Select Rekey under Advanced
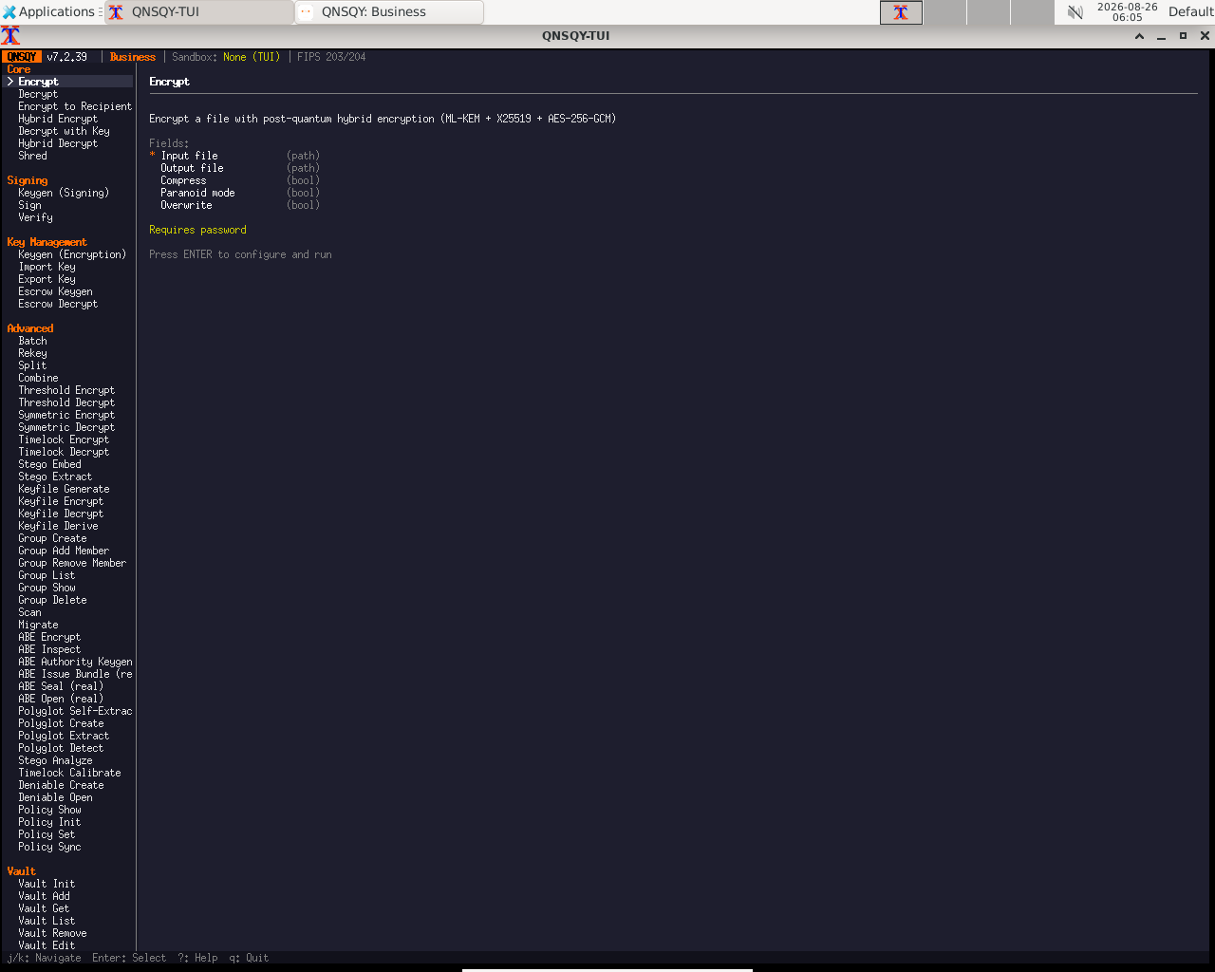Image resolution: width=1215 pixels, height=972 pixels. click(x=32, y=353)
